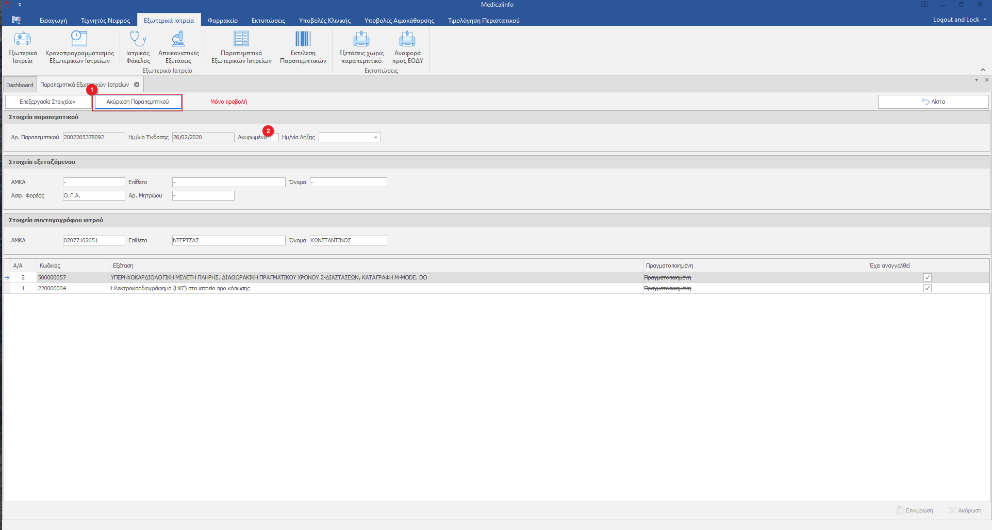Collapse the ribbon using the chevron arrow

[983, 70]
